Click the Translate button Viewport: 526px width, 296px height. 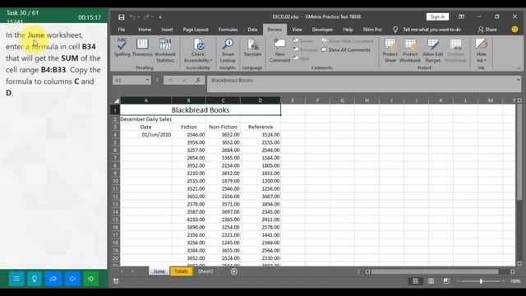[252, 47]
